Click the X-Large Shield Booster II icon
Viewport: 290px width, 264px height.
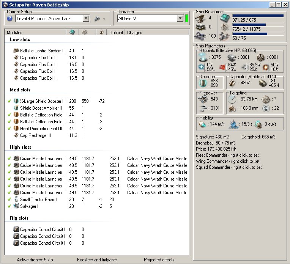pyautogui.click(x=16, y=101)
